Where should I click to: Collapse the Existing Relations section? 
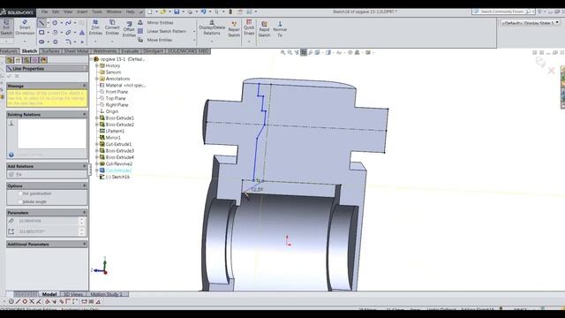click(85, 114)
